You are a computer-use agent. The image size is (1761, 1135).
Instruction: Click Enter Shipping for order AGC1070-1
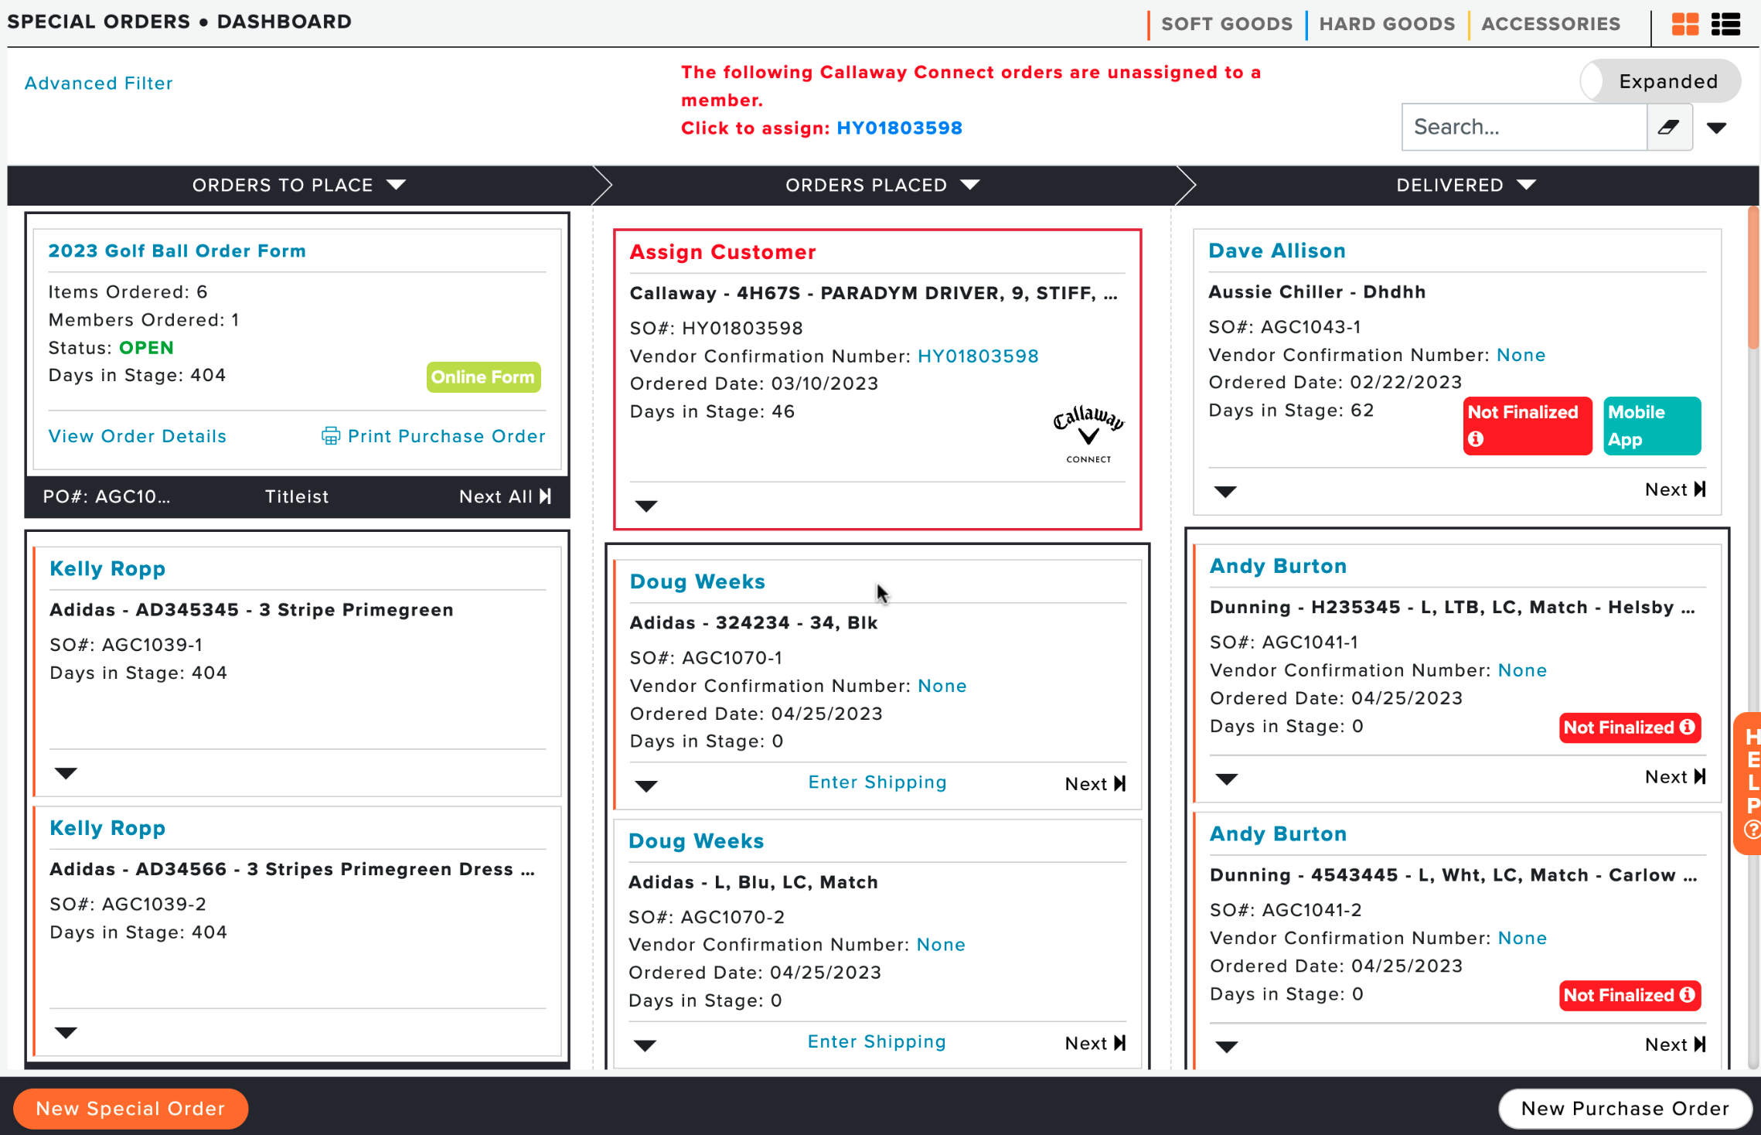coord(877,782)
